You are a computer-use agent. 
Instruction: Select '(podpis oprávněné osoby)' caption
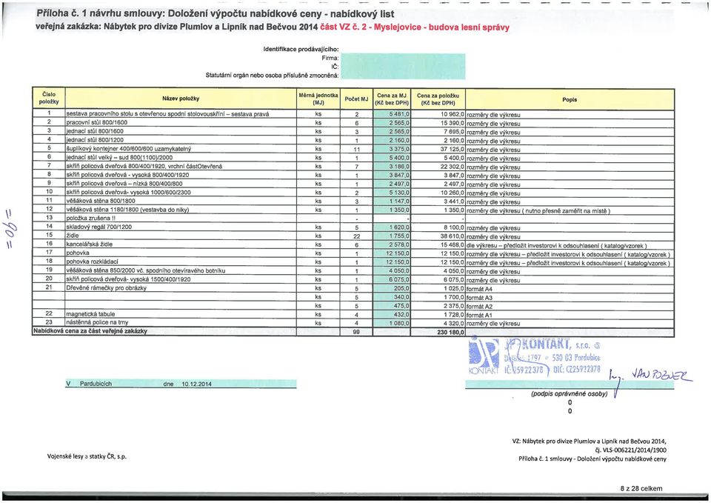click(569, 393)
